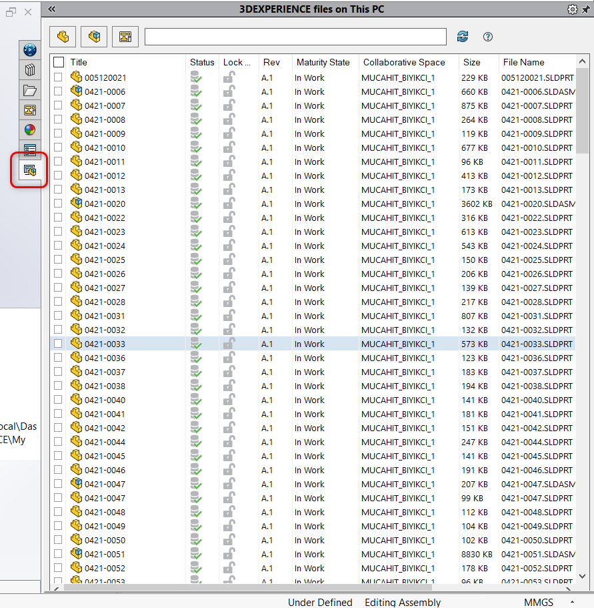Click the 8830 KB size cell
The image size is (594, 608).
[477, 555]
